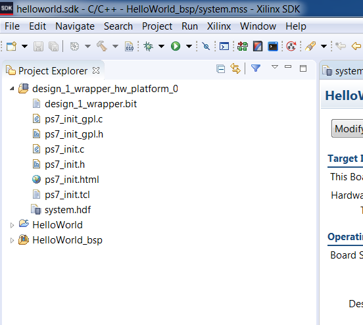Select the HelloWorld project
This screenshot has width=363, height=325.
pyautogui.click(x=57, y=225)
